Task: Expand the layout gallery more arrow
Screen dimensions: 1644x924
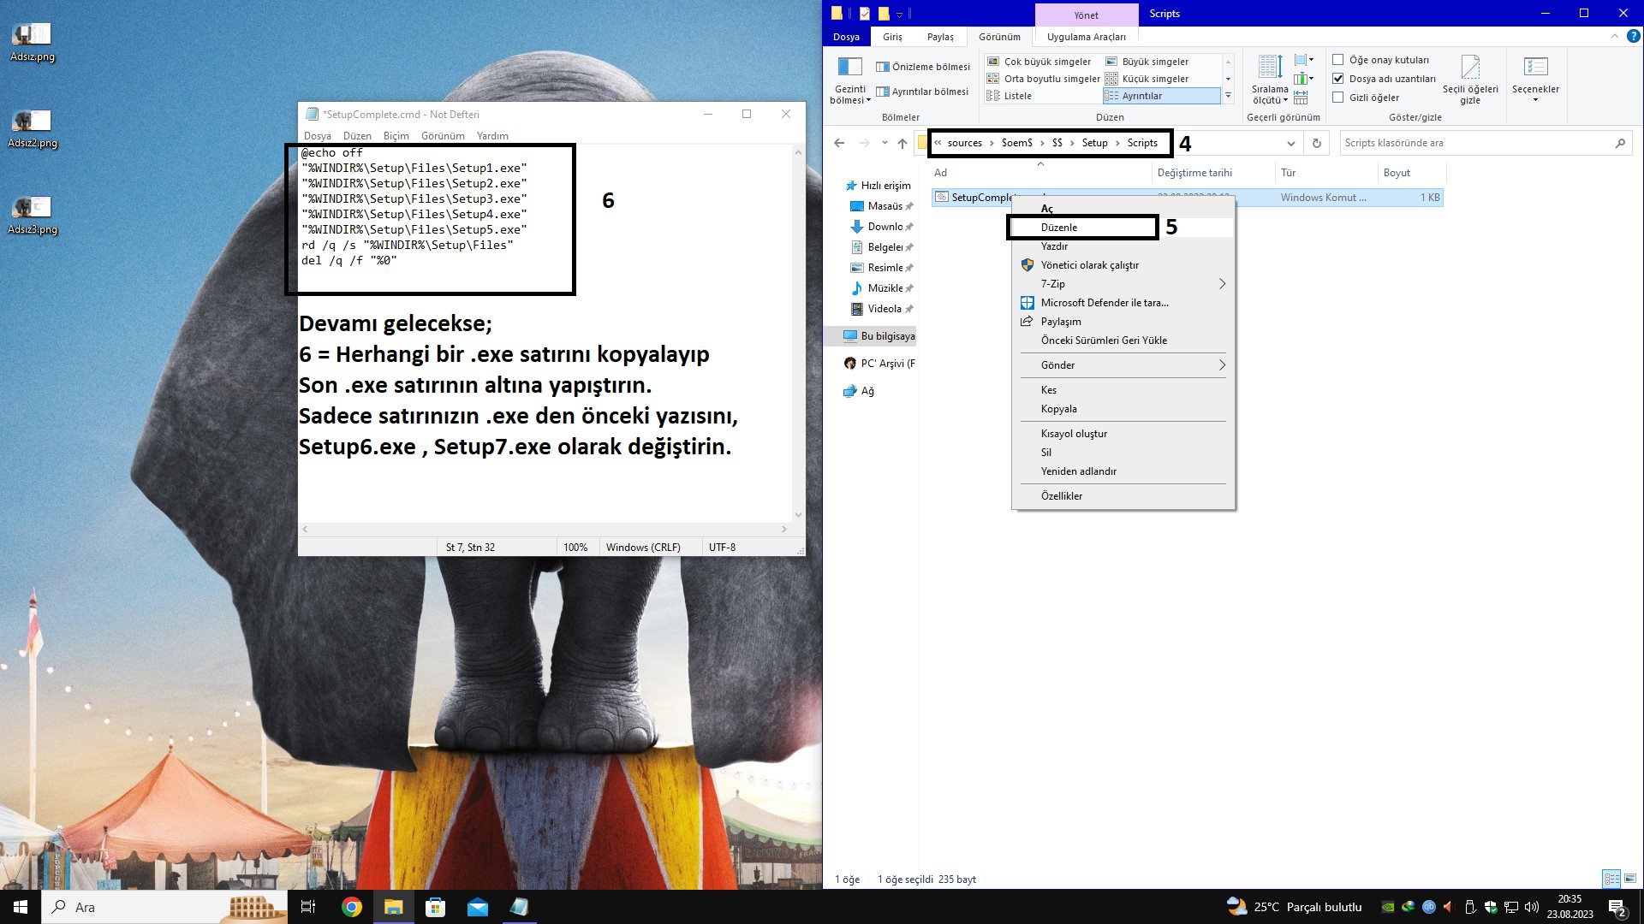Action: click(1228, 96)
